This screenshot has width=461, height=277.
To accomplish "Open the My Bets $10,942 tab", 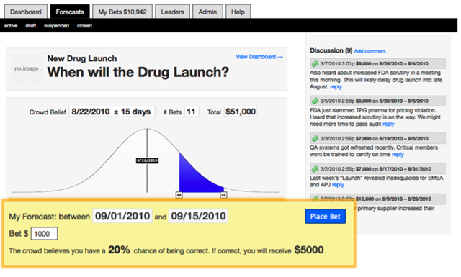I will pos(122,12).
